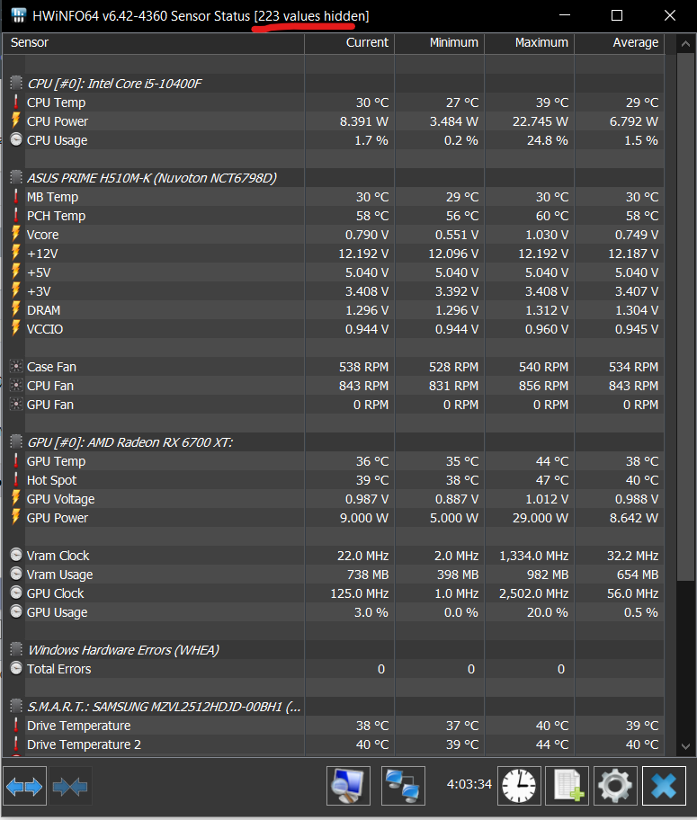Viewport: 697px width, 820px height.
Task: Click the Sensor column header
Action: [153, 43]
